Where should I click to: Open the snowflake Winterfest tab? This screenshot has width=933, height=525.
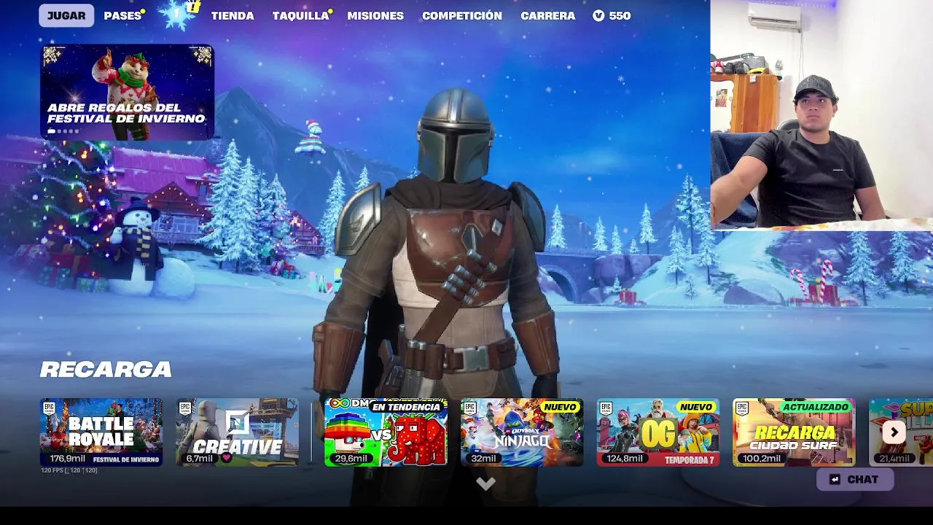(176, 15)
